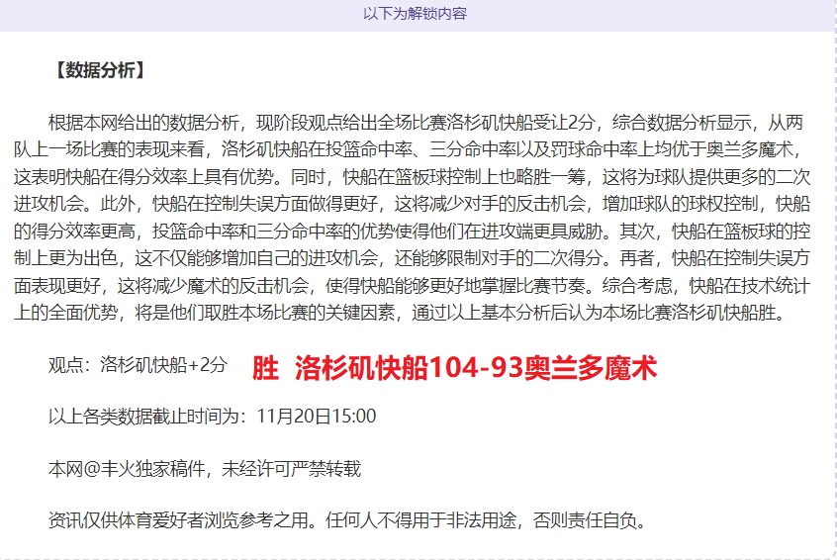
Task: Click the '本网@丰火独家稿件，未经许可严禁转载' notice
Action: [x=205, y=469]
